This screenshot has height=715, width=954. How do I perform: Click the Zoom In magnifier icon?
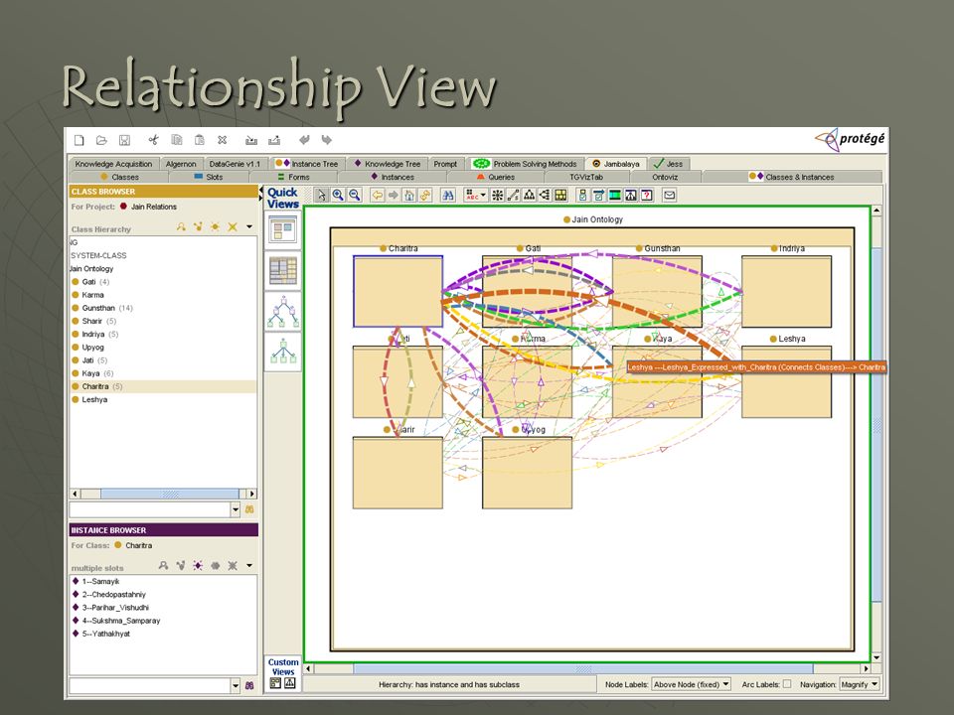point(338,196)
